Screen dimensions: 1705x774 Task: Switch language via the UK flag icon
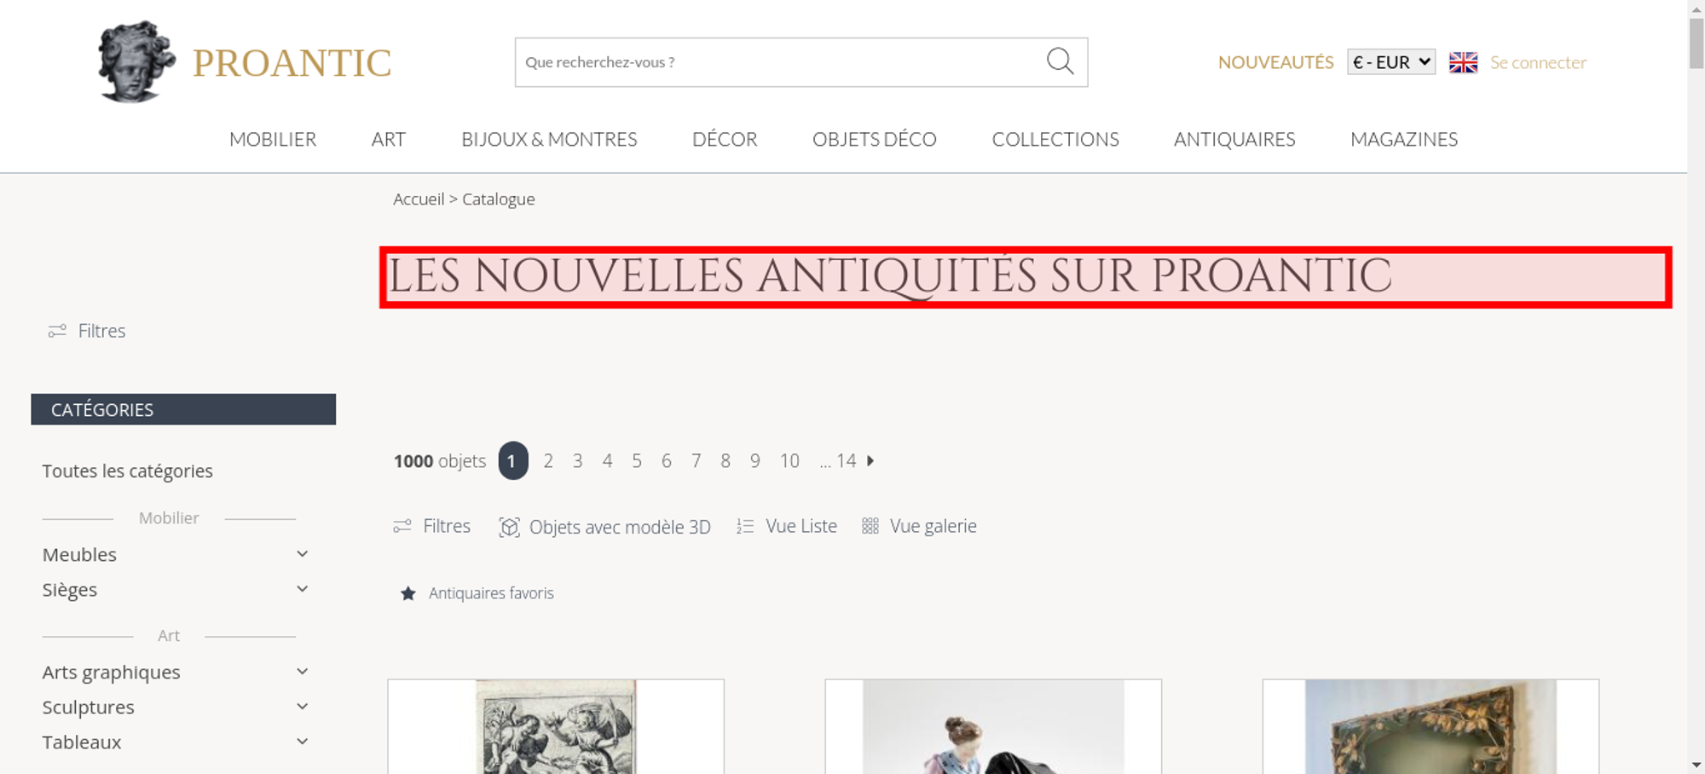pyautogui.click(x=1463, y=62)
